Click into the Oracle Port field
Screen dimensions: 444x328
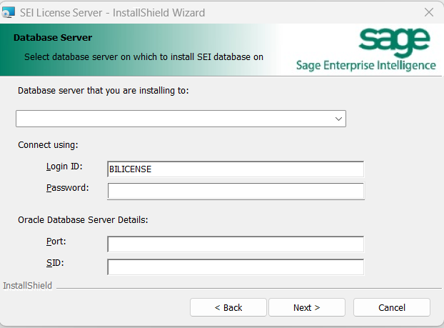pos(236,244)
